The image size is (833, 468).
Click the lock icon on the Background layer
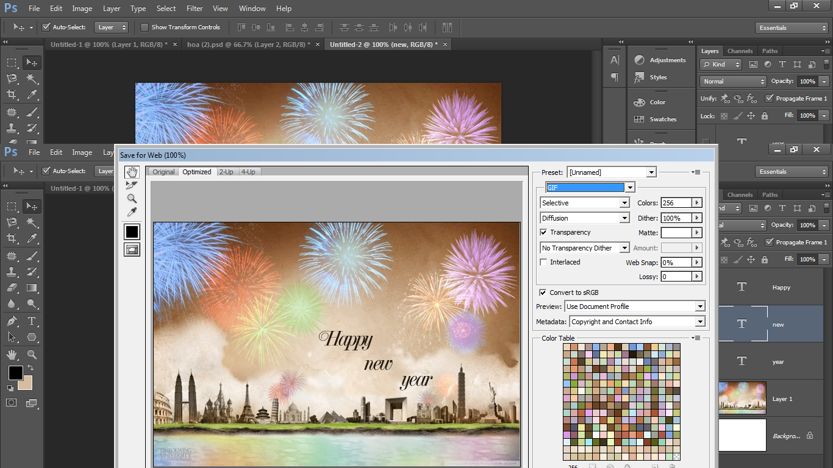(x=810, y=436)
